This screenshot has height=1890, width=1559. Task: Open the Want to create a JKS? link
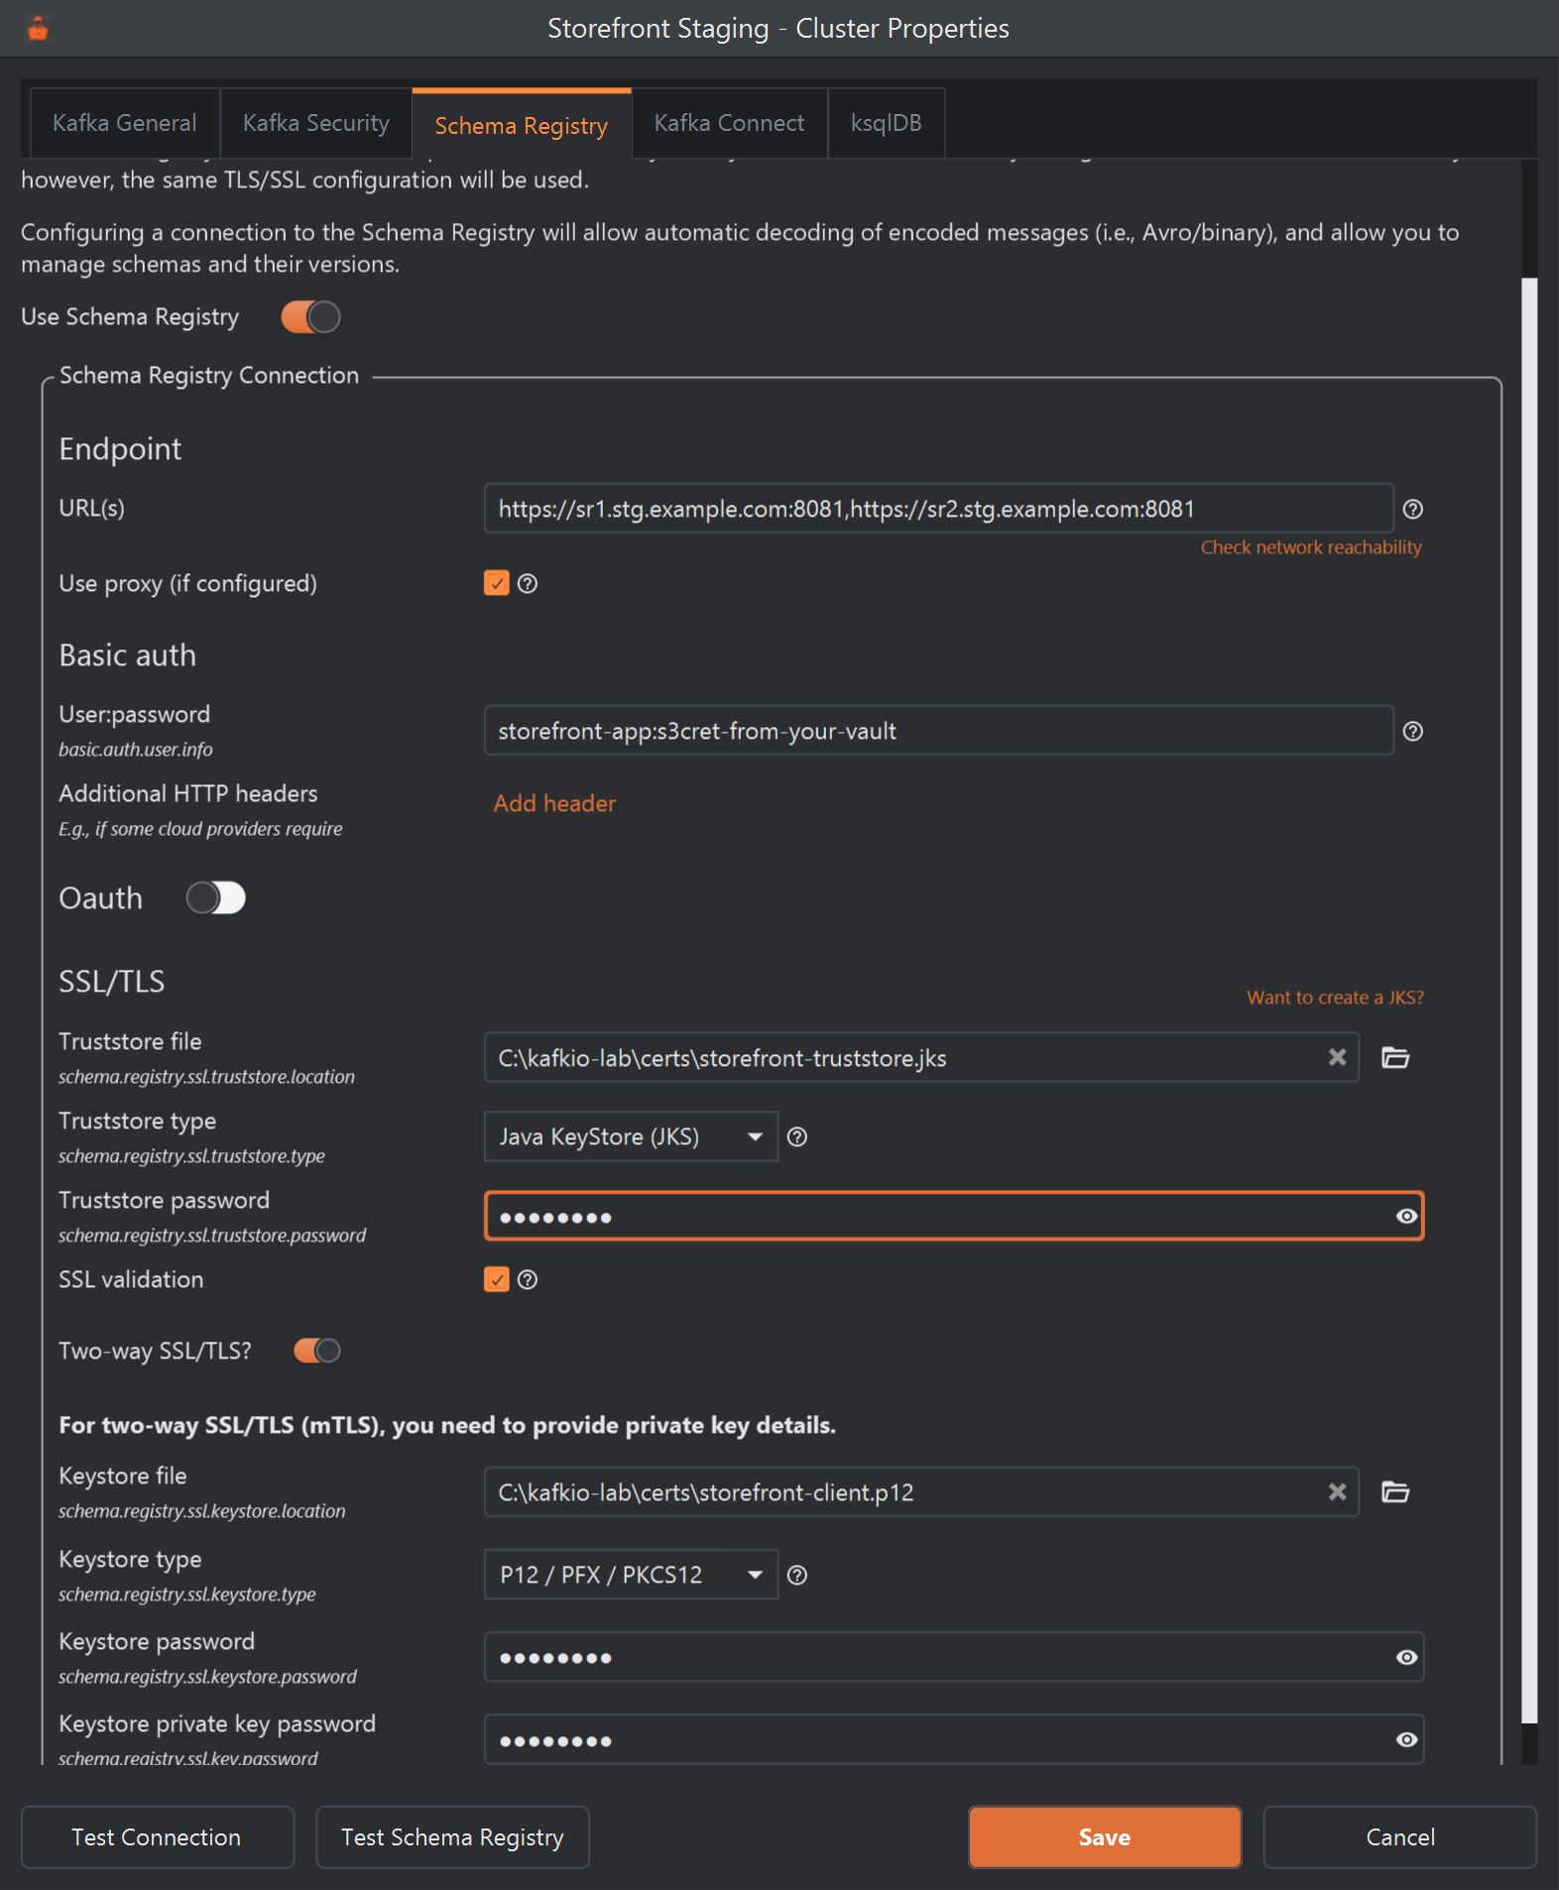coord(1335,998)
